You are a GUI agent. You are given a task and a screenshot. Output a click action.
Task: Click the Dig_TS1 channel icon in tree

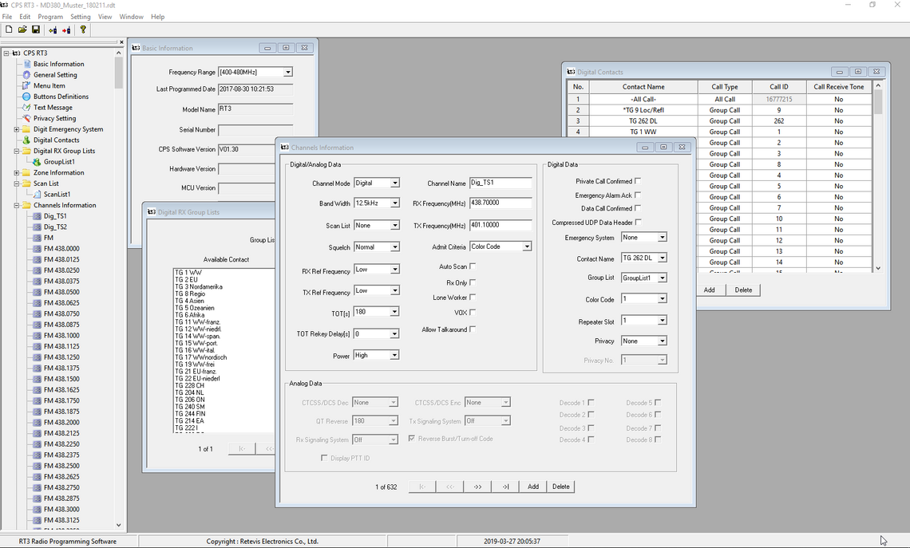38,215
